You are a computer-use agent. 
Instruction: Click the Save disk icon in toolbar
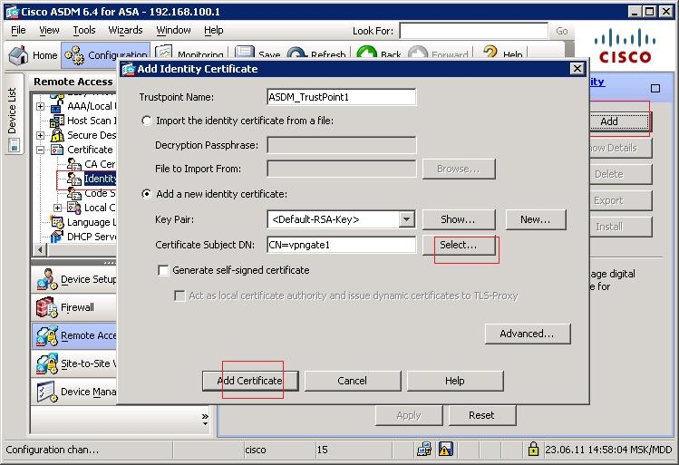[x=245, y=52]
